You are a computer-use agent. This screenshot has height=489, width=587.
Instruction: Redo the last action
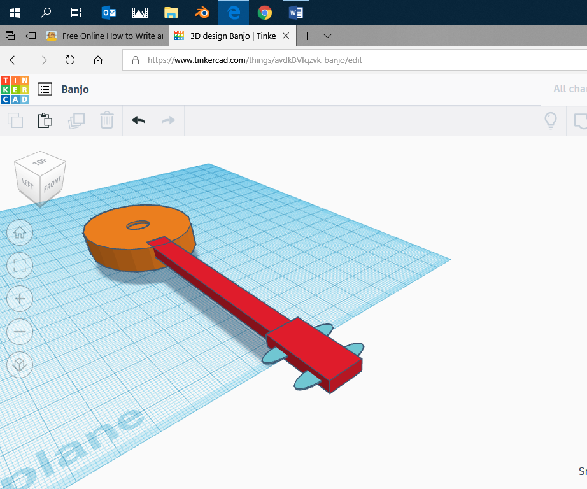tap(169, 120)
